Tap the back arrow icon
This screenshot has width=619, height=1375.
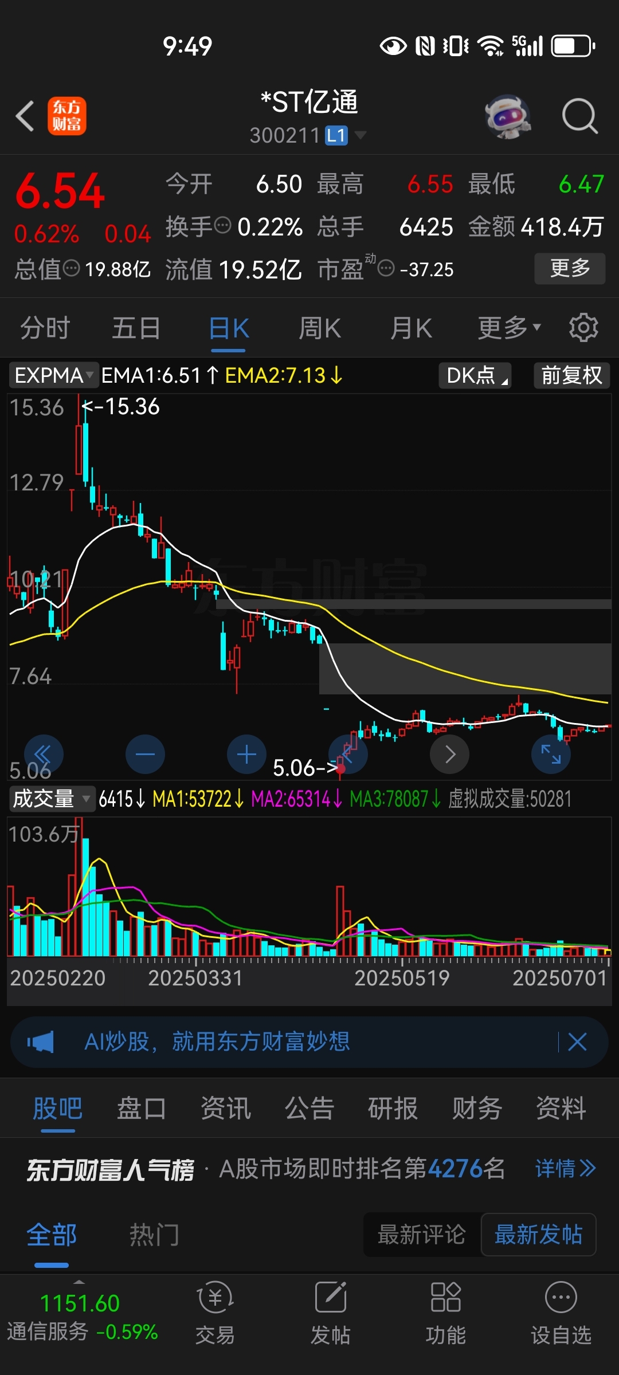(25, 116)
